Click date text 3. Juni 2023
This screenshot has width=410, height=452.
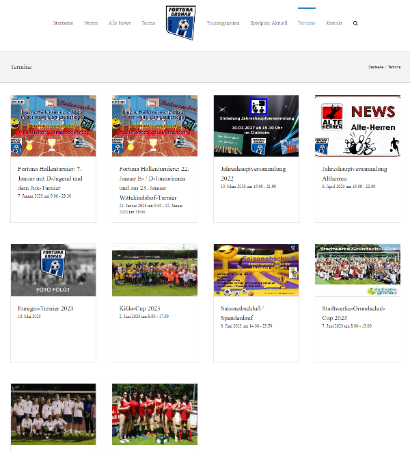pos(247,326)
